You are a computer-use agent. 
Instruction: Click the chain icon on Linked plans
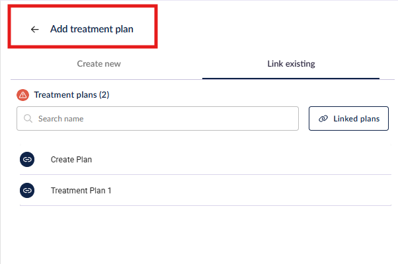point(323,119)
